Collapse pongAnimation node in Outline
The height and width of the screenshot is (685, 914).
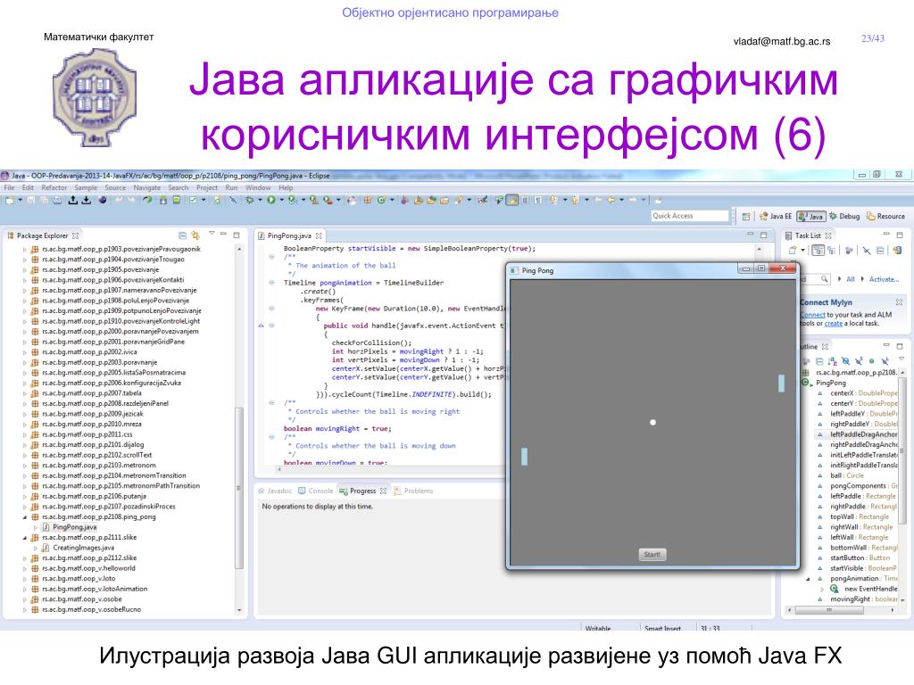808,579
